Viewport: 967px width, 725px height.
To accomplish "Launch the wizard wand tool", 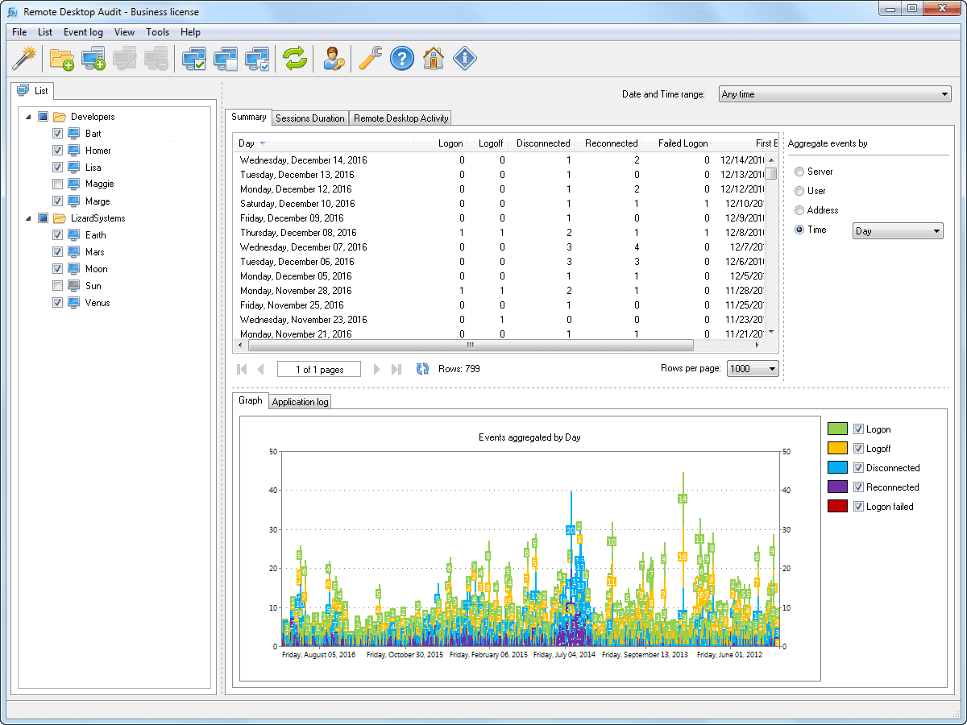I will [x=25, y=58].
